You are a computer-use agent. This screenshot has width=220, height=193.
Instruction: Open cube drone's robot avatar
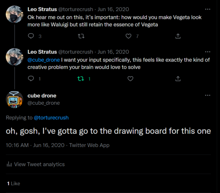pyautogui.click(x=14, y=100)
